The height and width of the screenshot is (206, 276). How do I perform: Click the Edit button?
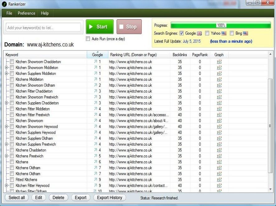[x=39, y=198]
